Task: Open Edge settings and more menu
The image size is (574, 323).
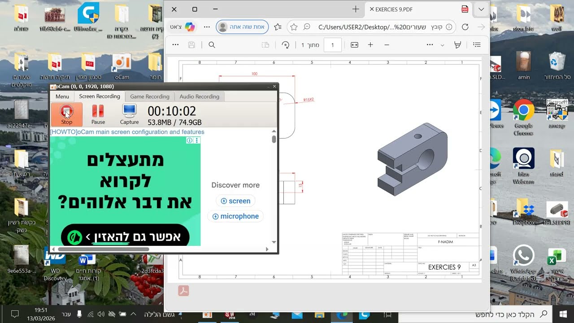Action: [x=207, y=27]
